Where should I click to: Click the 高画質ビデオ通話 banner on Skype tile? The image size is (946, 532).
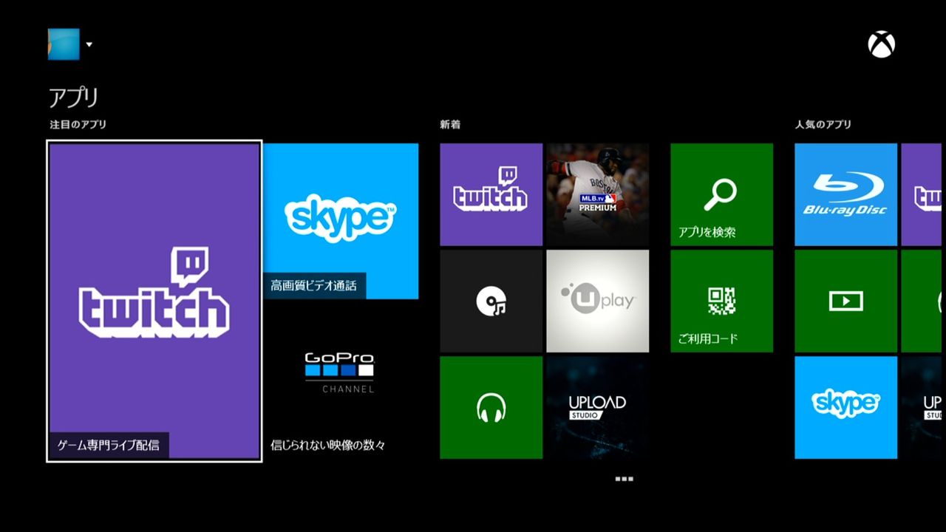(315, 287)
